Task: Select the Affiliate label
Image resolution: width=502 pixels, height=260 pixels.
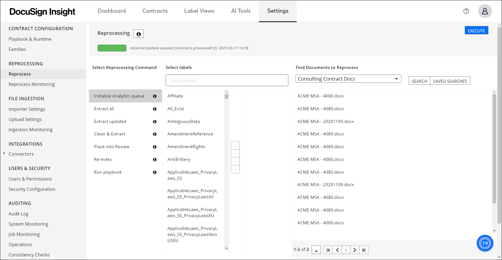Action: (x=175, y=96)
